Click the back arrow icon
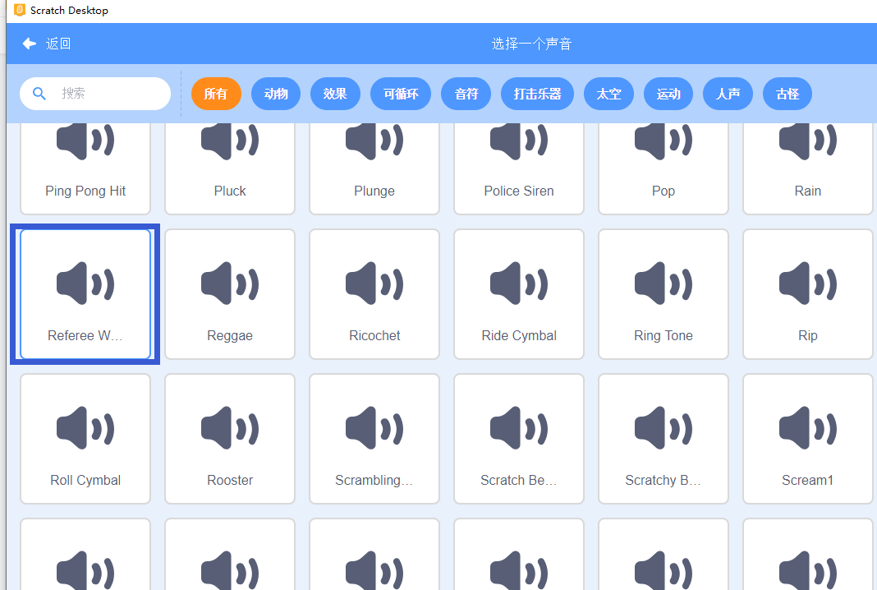877x590 pixels. pyautogui.click(x=29, y=44)
